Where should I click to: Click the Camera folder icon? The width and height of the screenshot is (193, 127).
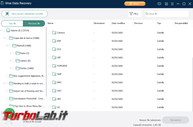tap(54, 33)
